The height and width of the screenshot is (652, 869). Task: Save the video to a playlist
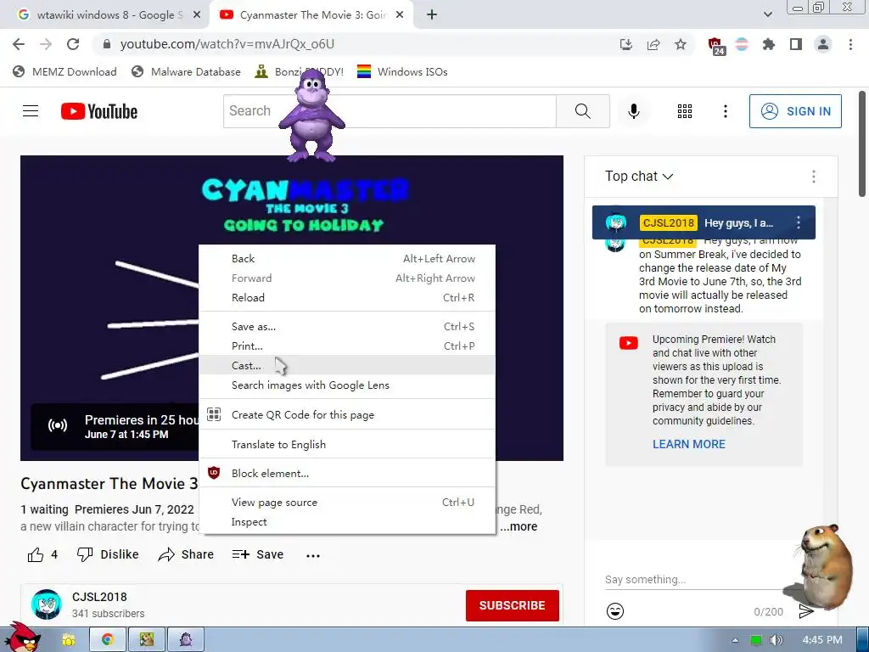pos(258,554)
